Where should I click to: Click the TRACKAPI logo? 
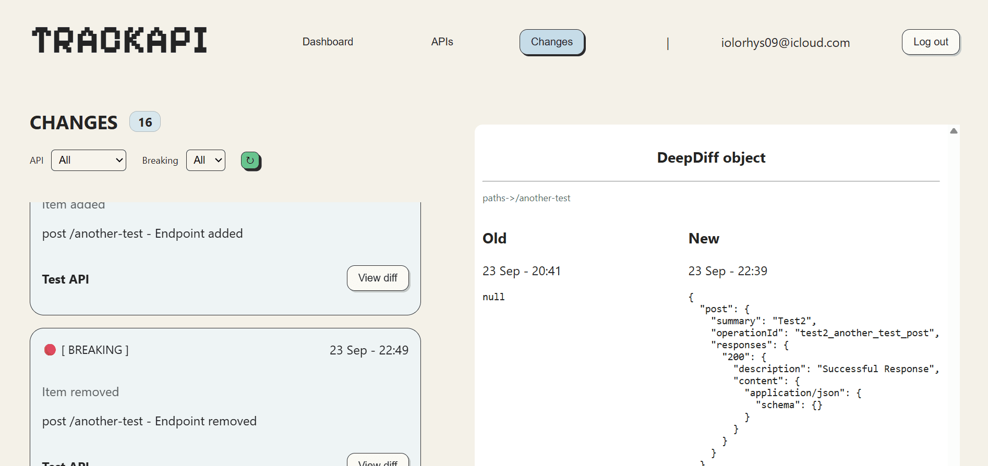click(x=119, y=40)
